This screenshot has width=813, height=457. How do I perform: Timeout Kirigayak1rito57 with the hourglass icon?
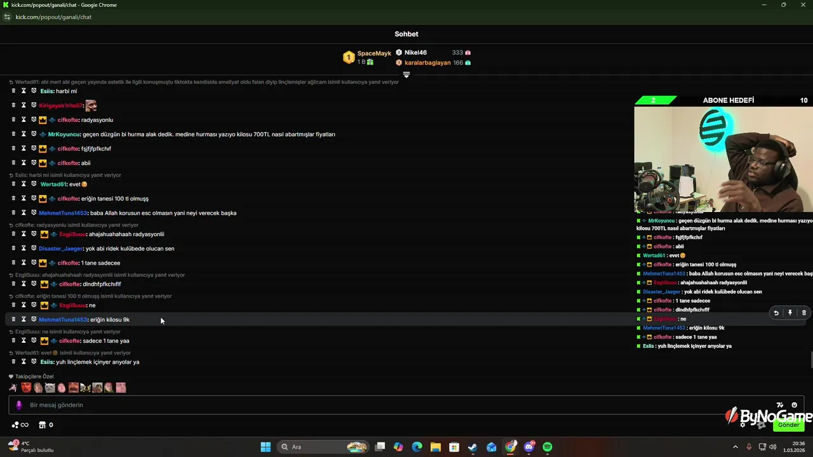[24, 105]
